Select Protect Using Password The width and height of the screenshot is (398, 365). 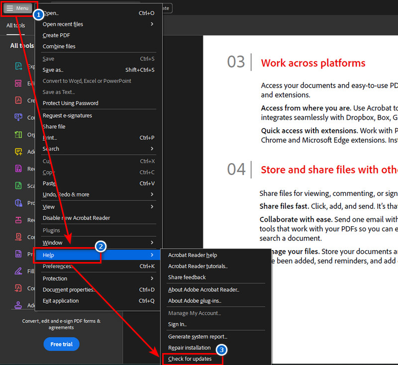click(99, 103)
